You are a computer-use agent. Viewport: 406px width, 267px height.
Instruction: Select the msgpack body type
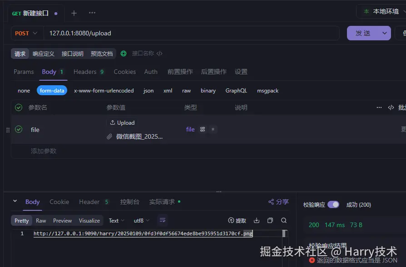pyautogui.click(x=268, y=91)
